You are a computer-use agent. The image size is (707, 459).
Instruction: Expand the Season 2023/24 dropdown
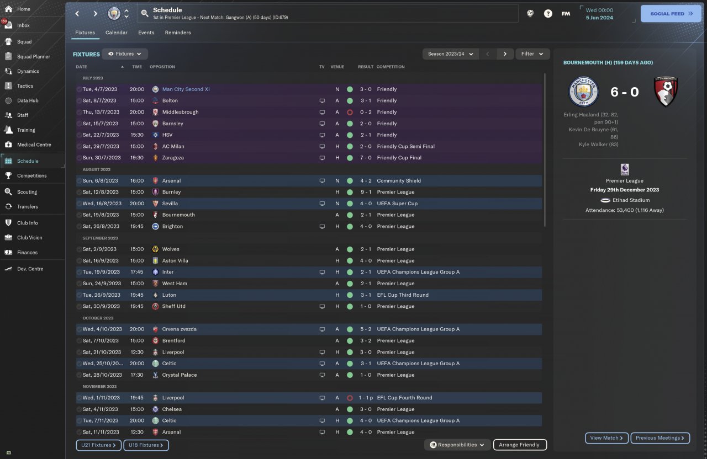(x=451, y=54)
